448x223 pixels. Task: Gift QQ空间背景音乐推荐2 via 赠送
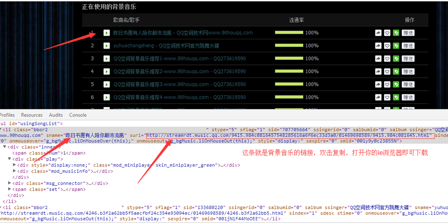(x=408, y=72)
